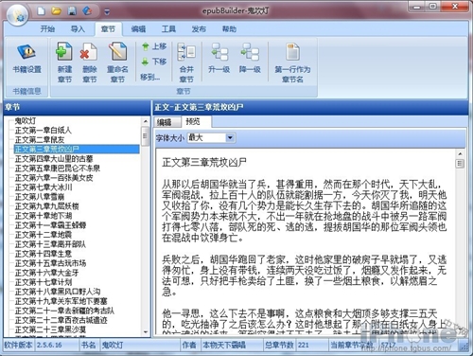Click the 移到... move-to button
Viewport: 473px width, 356px height.
(150, 77)
